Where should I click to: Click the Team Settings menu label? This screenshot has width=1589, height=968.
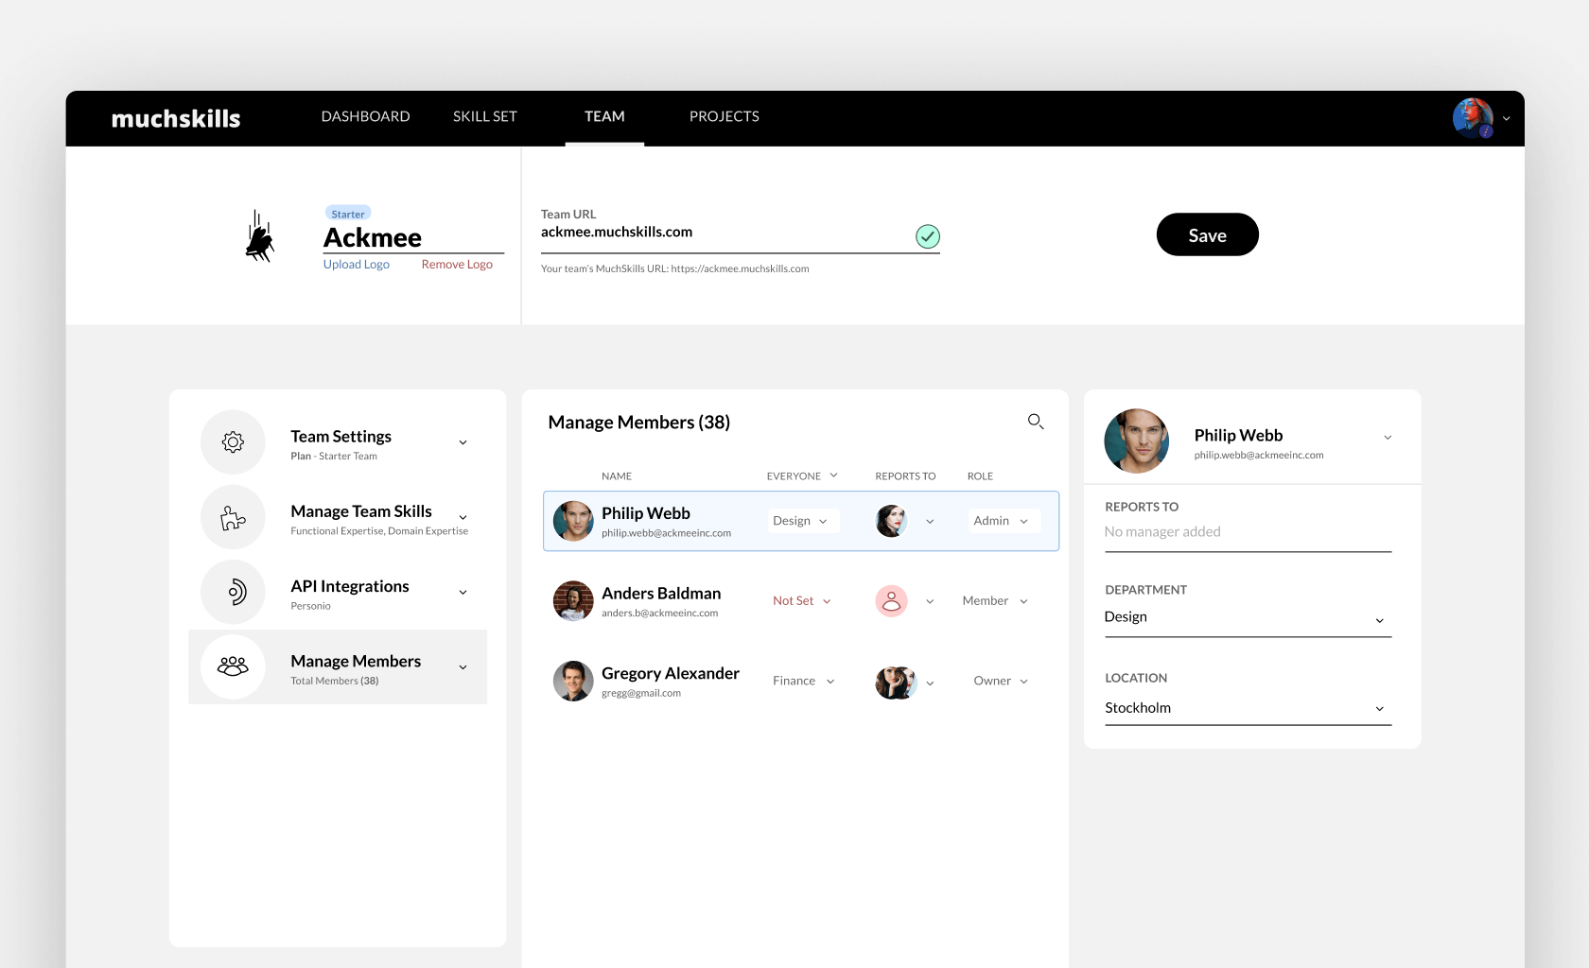click(341, 437)
